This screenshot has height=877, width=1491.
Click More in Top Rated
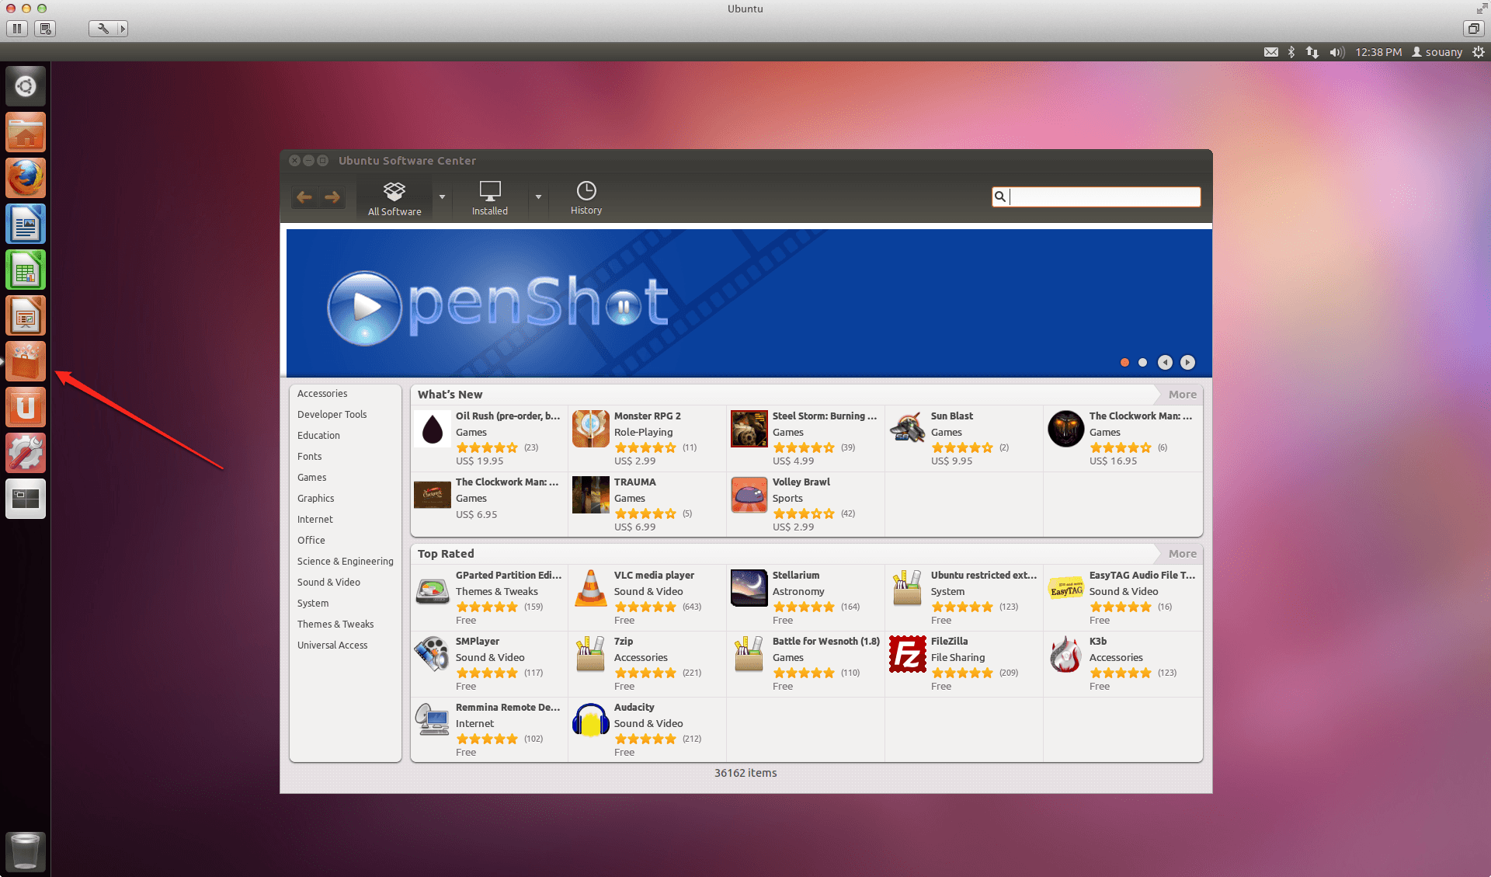(x=1182, y=554)
